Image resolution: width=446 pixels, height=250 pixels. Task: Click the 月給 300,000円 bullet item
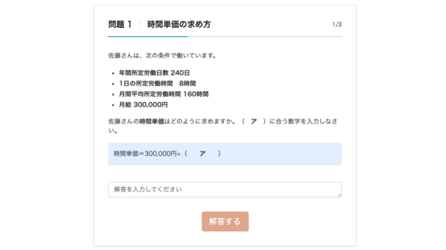[143, 105]
